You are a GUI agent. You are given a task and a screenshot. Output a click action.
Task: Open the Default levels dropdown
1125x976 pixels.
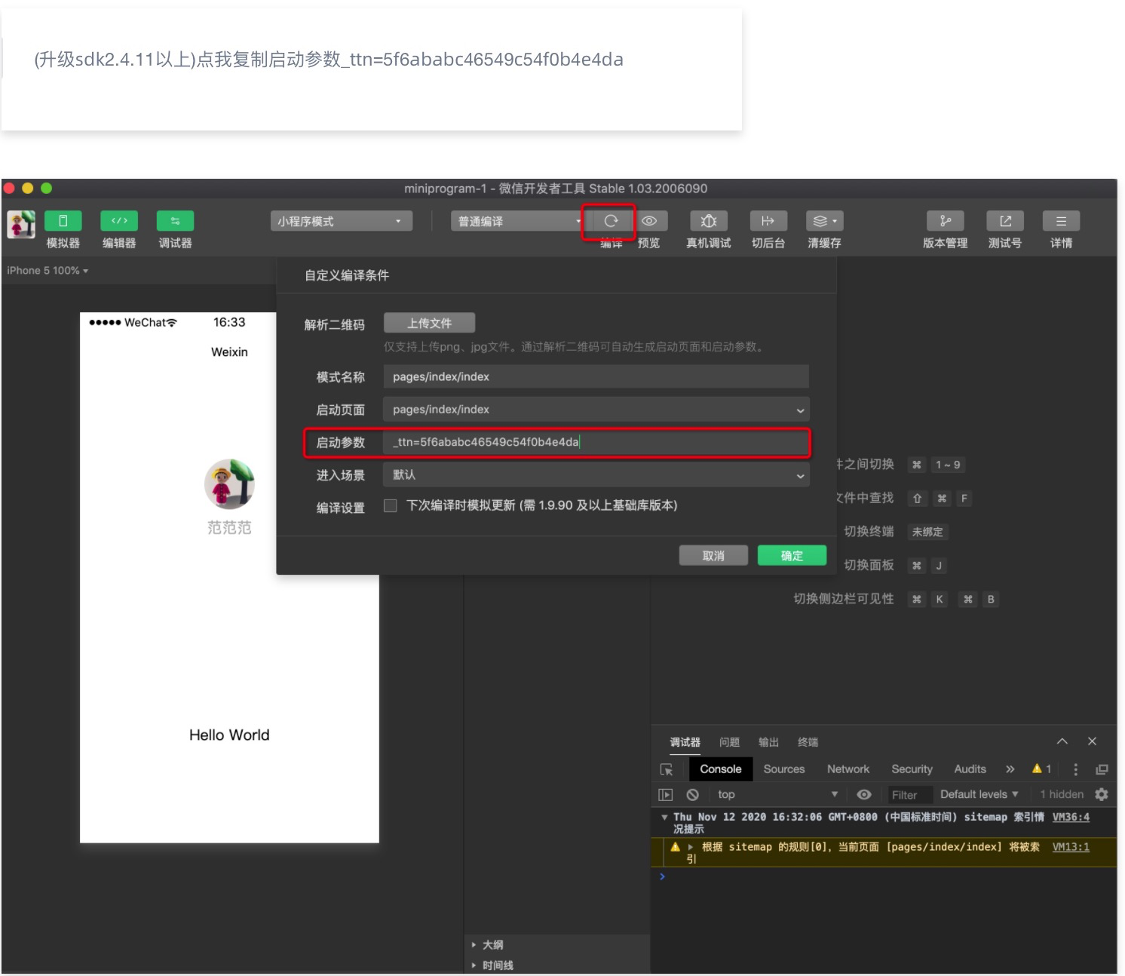click(979, 794)
